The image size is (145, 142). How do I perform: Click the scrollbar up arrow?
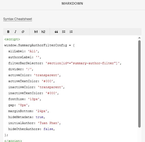[139, 38]
